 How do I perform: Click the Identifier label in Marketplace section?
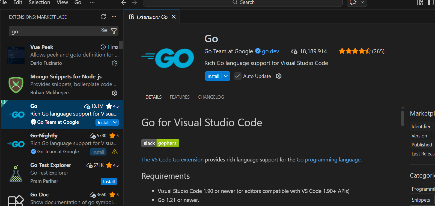(x=421, y=126)
